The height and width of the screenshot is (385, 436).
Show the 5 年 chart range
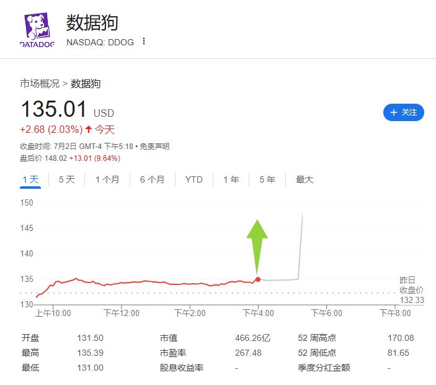coord(267,179)
